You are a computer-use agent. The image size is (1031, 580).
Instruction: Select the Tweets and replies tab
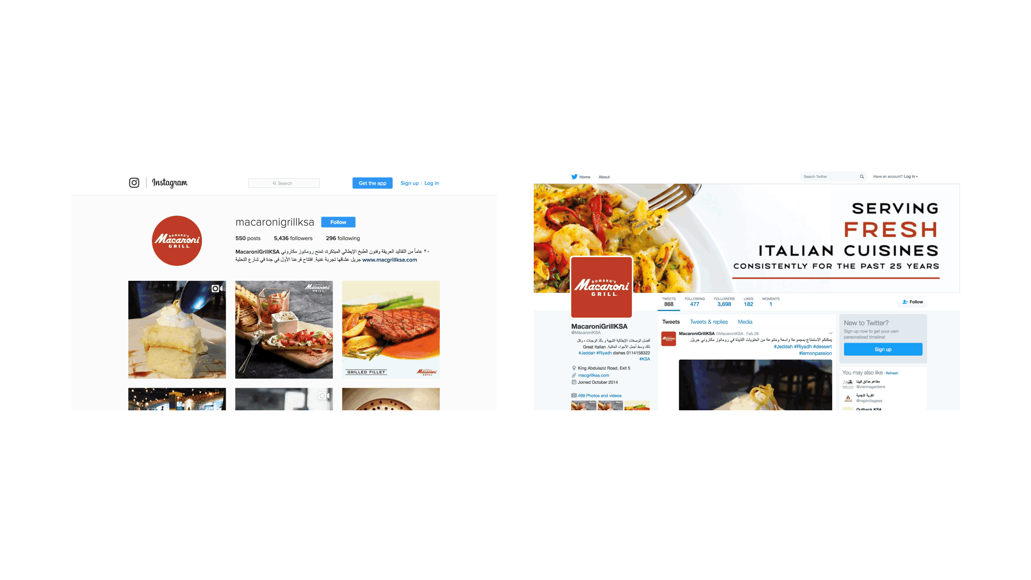(709, 322)
